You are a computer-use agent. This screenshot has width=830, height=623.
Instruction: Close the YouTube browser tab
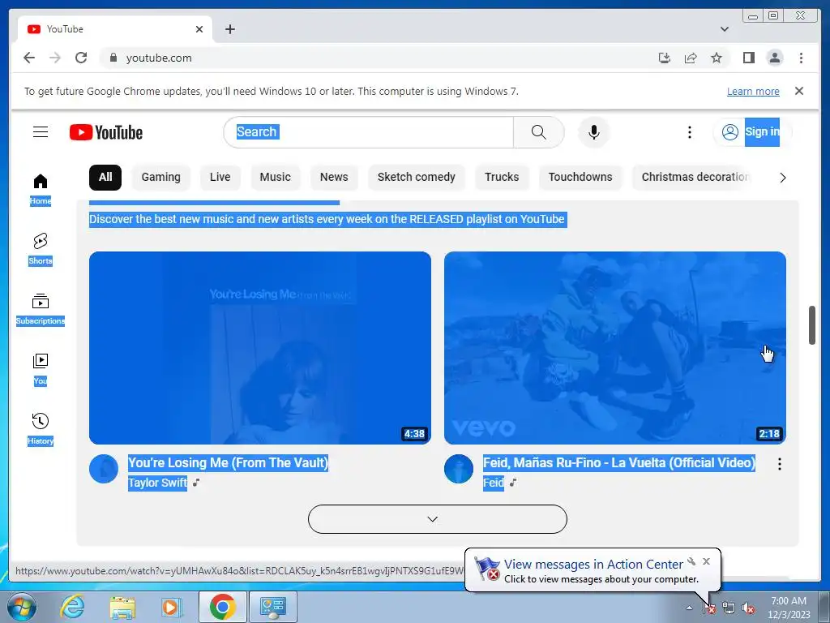(199, 29)
